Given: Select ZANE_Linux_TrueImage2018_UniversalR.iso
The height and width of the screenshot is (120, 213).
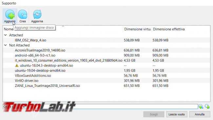Looking at the screenshot, I should (48, 86).
